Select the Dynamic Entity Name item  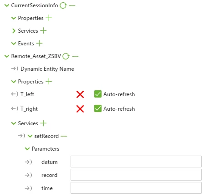pos(47,69)
